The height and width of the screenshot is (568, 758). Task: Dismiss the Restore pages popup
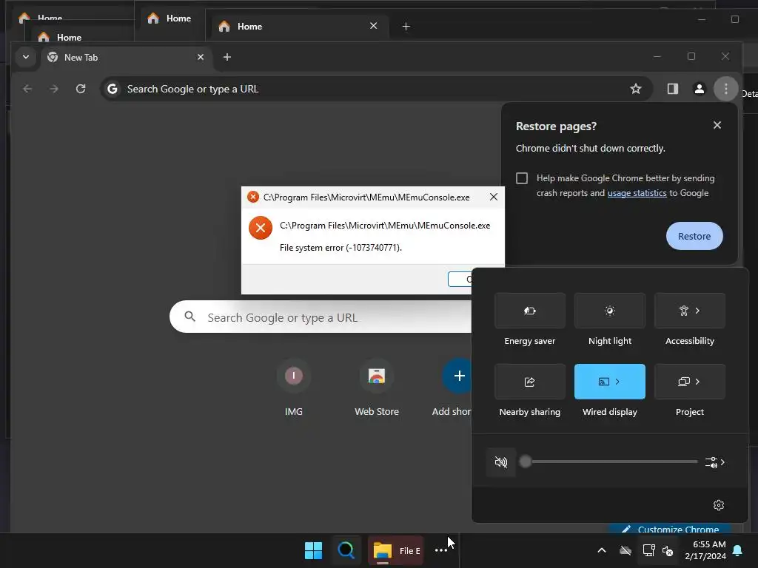coord(717,126)
